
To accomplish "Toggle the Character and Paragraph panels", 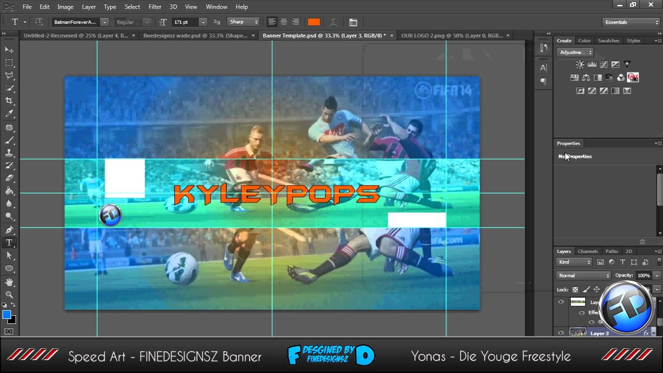I will pyautogui.click(x=353, y=22).
